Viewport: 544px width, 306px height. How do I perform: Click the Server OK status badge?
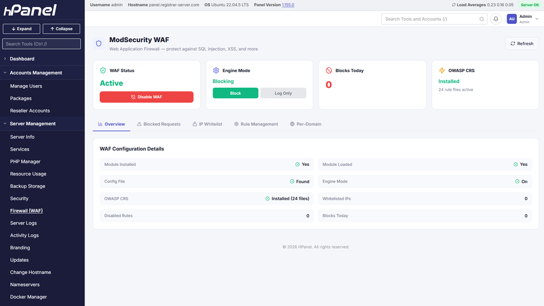coord(530,5)
